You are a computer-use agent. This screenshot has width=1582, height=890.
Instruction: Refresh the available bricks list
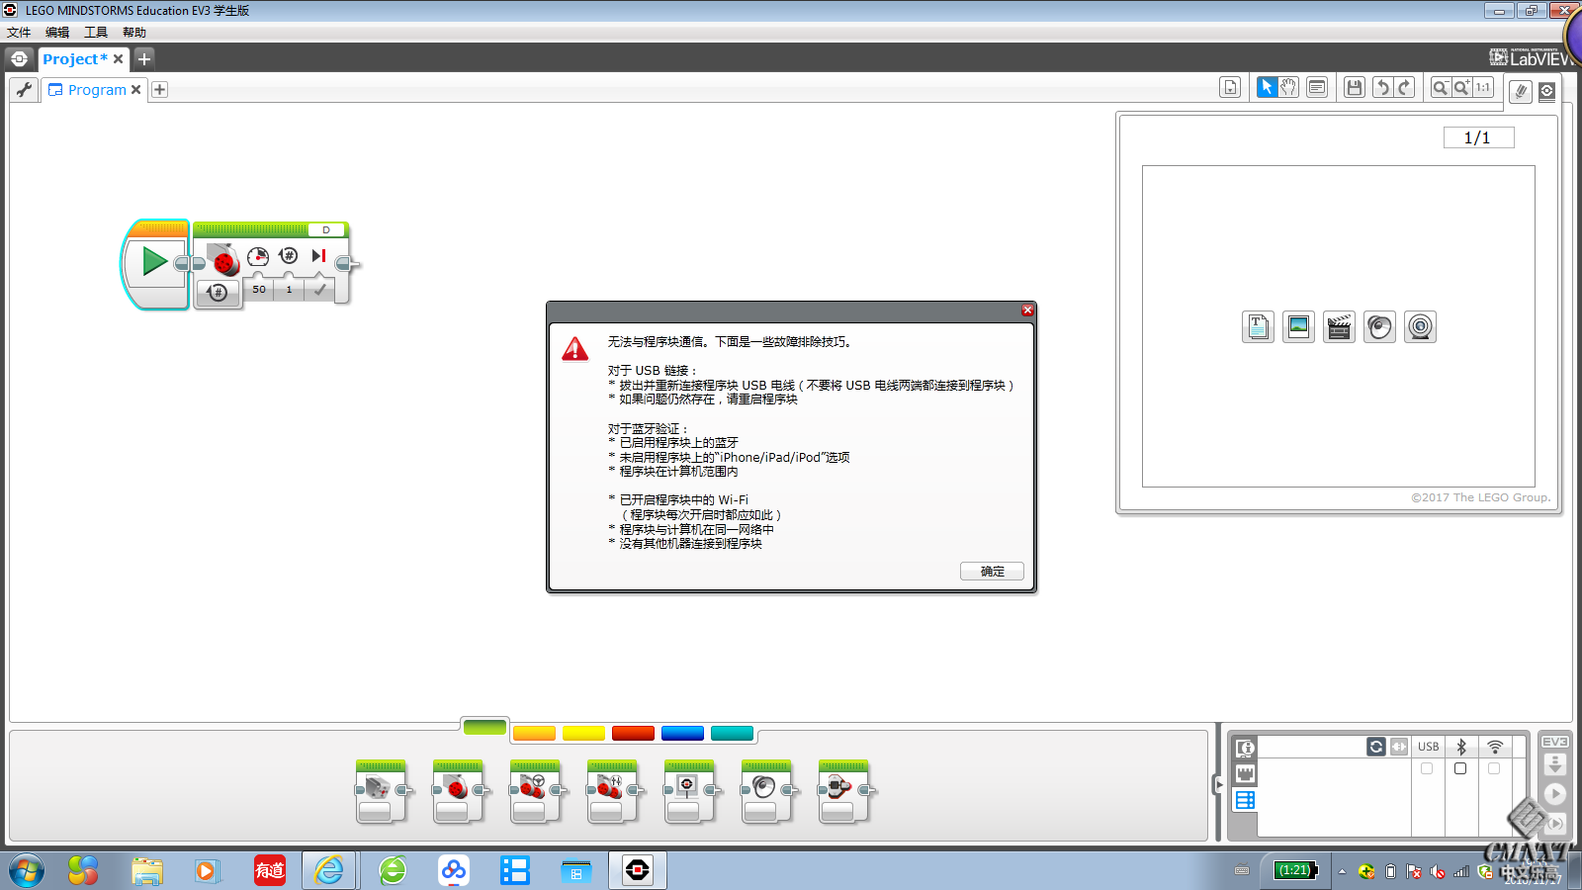(1376, 747)
